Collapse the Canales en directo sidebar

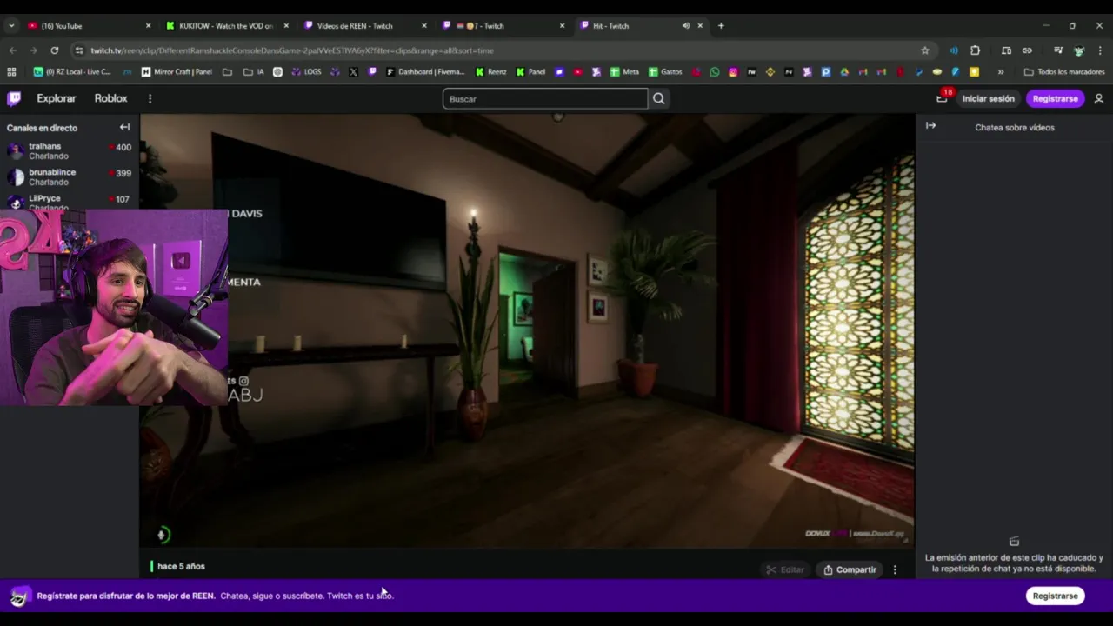pos(124,127)
